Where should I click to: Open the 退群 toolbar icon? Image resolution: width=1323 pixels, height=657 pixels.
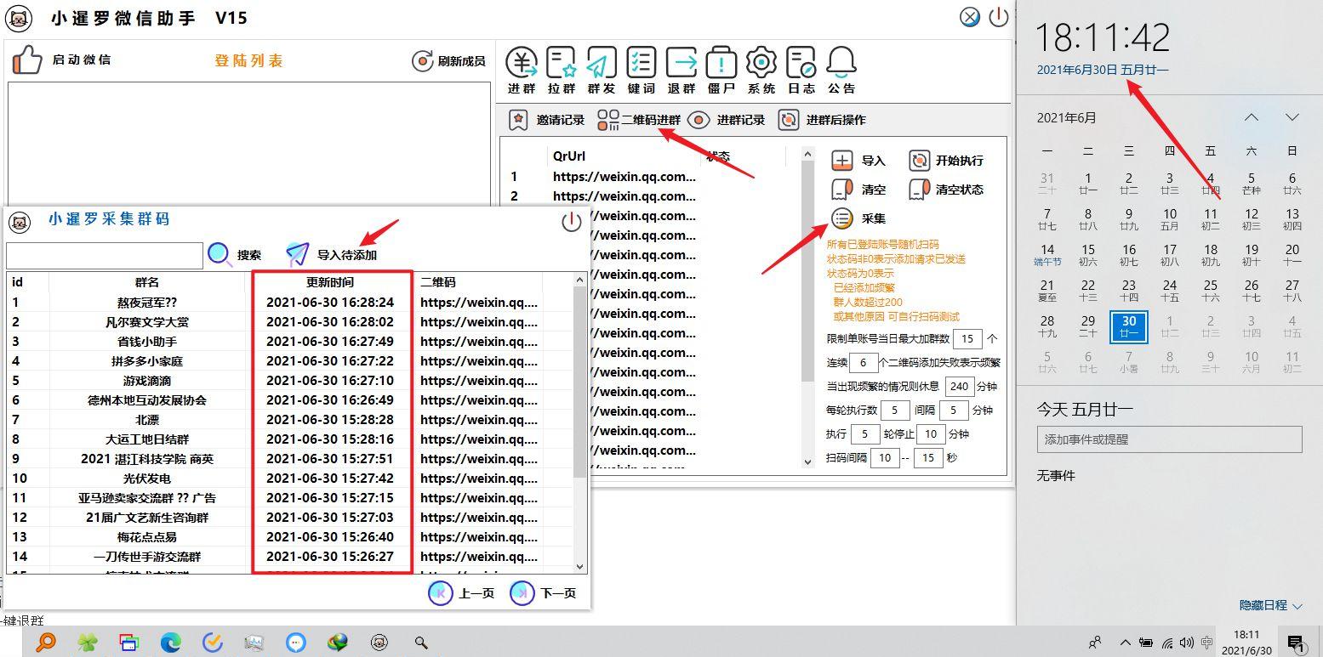coord(681,70)
